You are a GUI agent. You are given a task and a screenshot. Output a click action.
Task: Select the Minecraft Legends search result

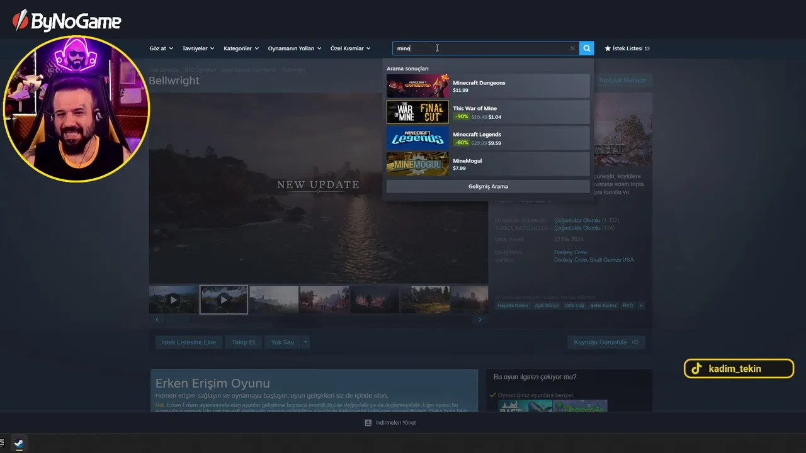click(488, 138)
